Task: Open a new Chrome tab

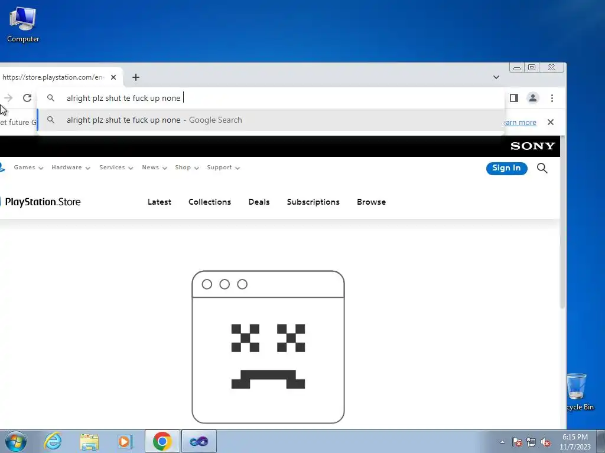Action: point(136,77)
